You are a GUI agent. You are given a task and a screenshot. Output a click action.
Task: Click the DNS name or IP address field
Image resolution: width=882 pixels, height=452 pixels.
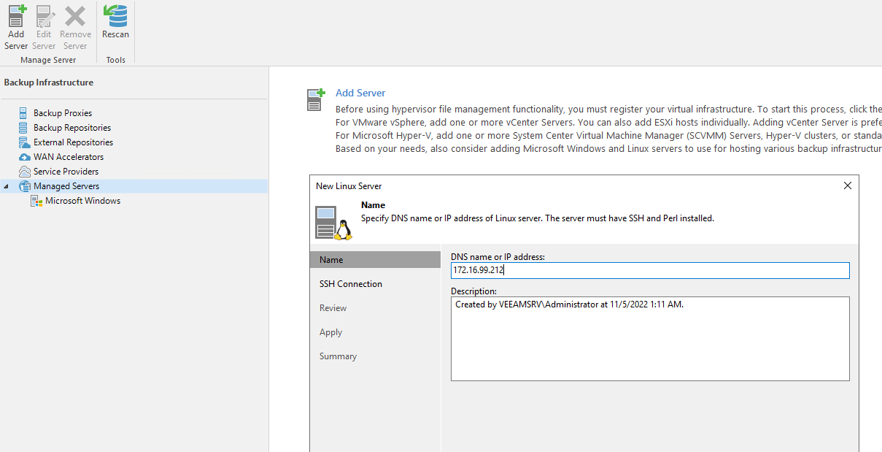pos(649,271)
